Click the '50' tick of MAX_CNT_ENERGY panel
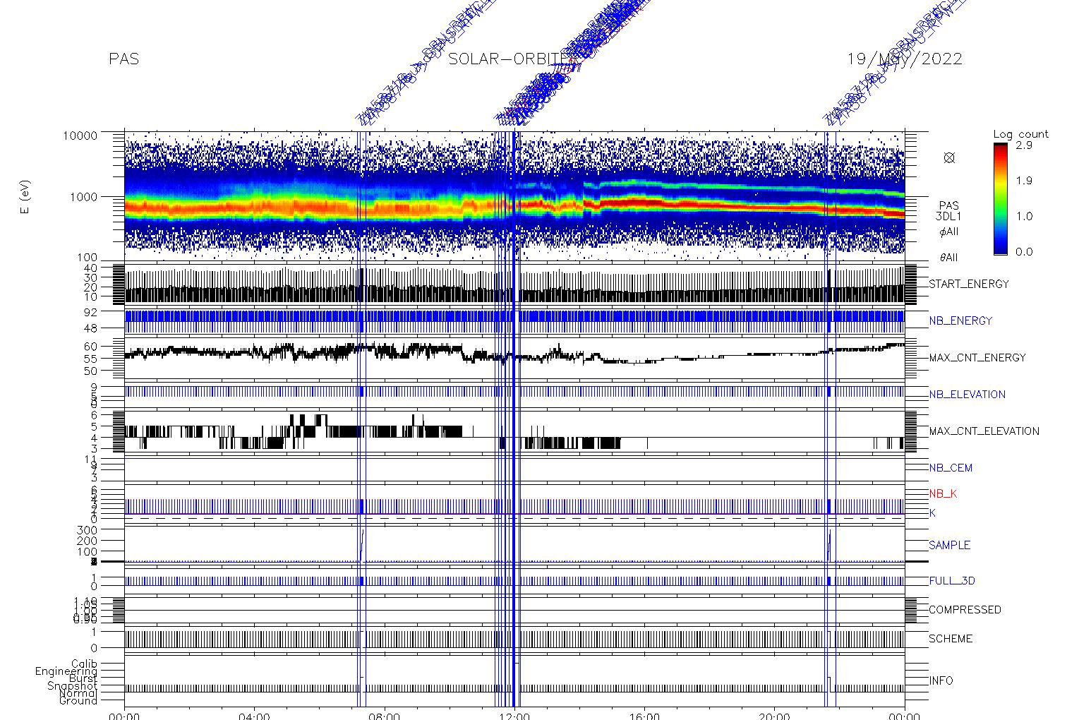 90,371
